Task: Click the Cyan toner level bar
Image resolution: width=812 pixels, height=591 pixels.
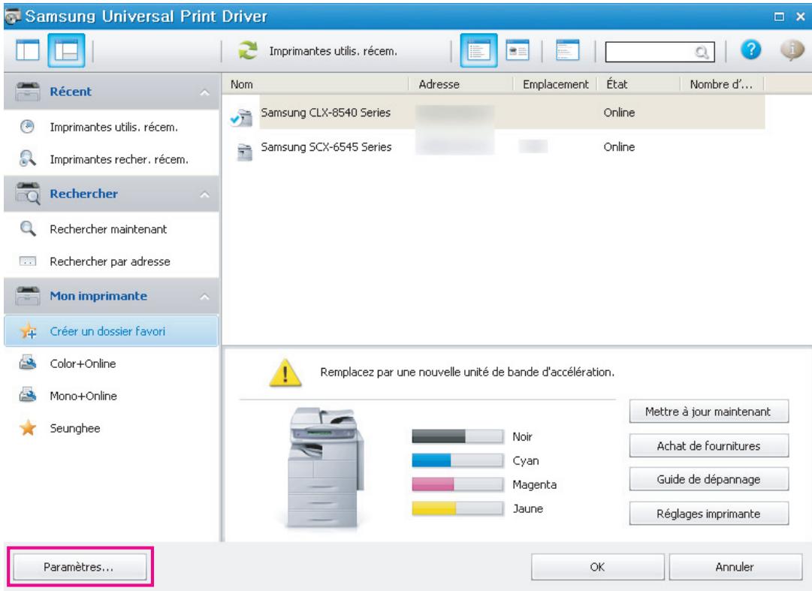Action: 457,460
